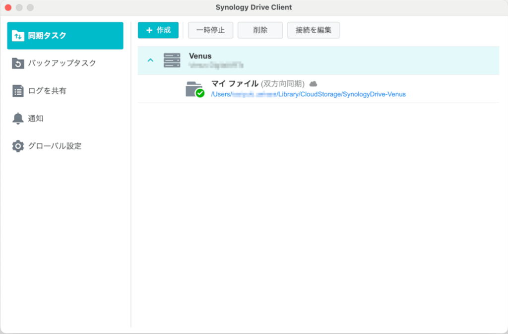Click the 削除 button

[260, 30]
